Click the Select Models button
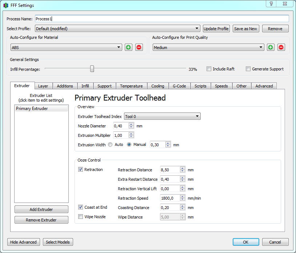 pyautogui.click(x=58, y=242)
